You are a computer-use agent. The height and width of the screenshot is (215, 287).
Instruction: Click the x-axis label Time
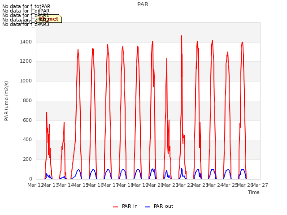(x=254, y=192)
